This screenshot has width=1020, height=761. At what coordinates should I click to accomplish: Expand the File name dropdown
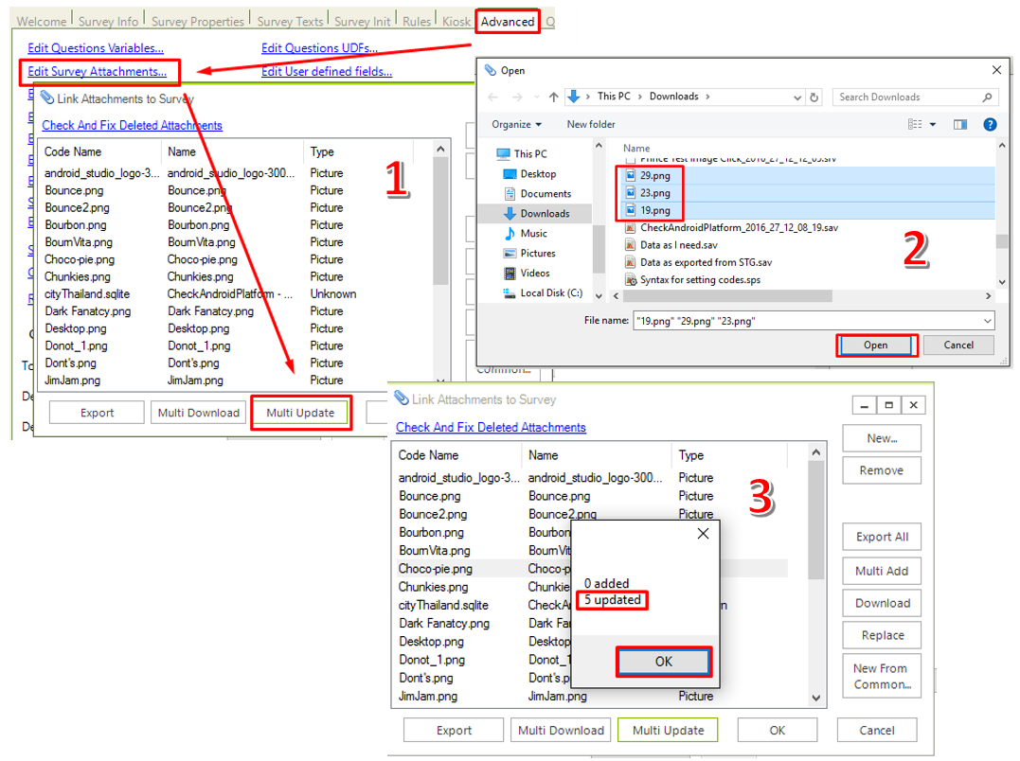tap(987, 320)
